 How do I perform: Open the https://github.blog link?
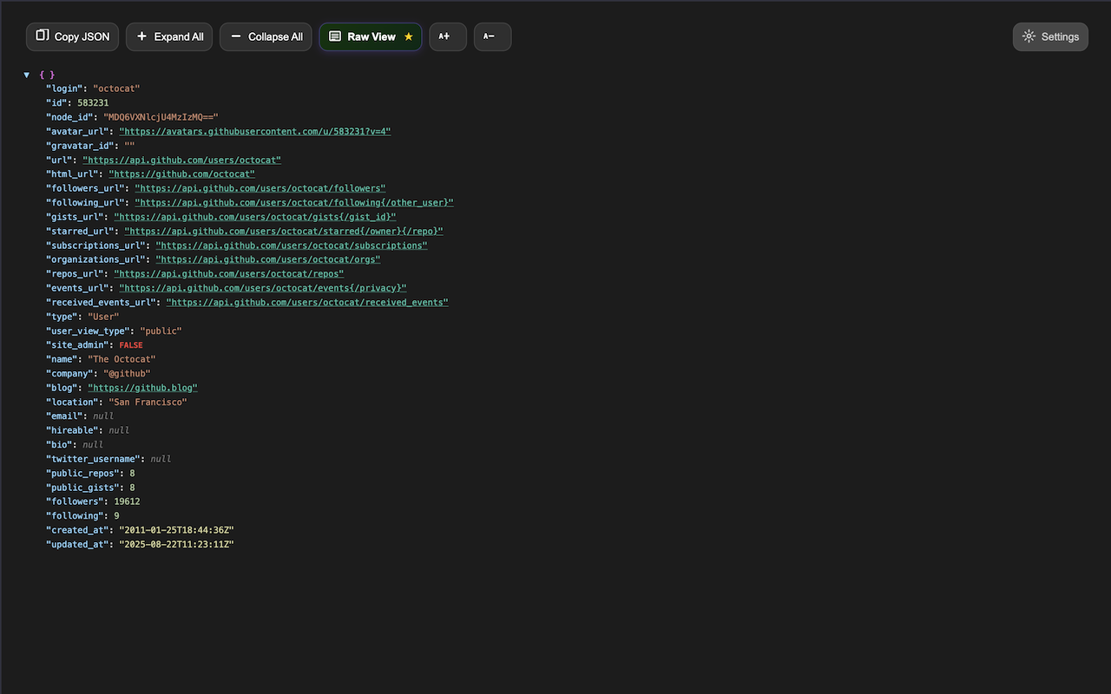(143, 388)
